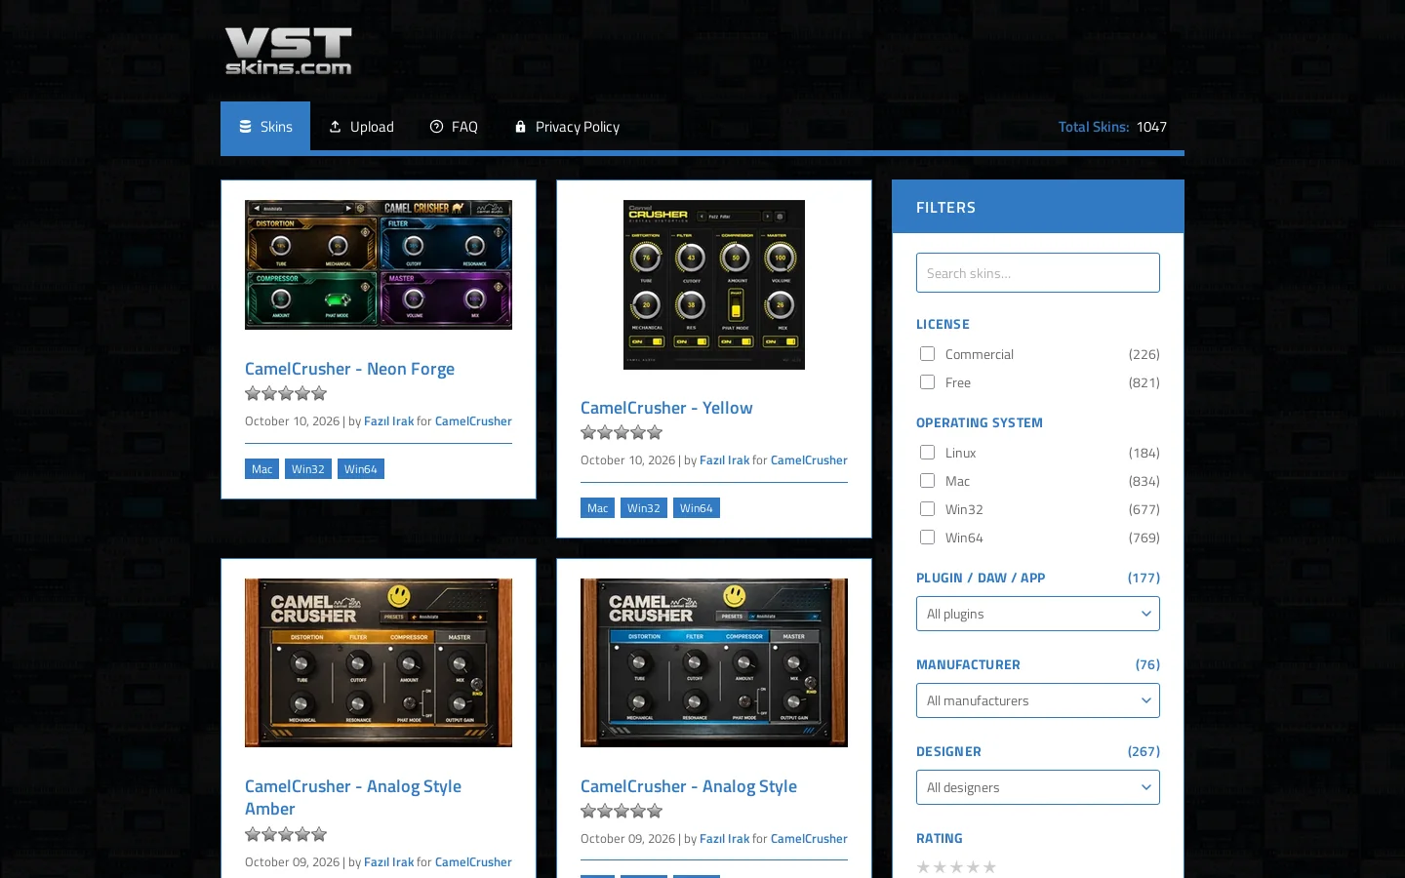Open the All designers dropdown
Image resolution: width=1405 pixels, height=878 pixels.
click(x=1038, y=787)
